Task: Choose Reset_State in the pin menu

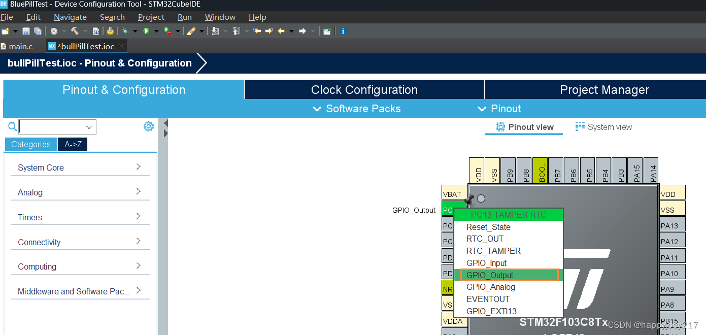Action: click(x=509, y=227)
